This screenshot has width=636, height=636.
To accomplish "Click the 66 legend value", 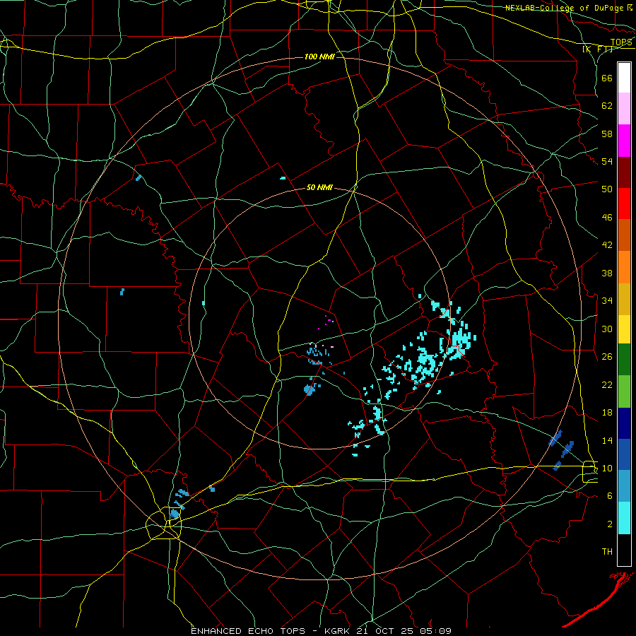I will point(607,78).
